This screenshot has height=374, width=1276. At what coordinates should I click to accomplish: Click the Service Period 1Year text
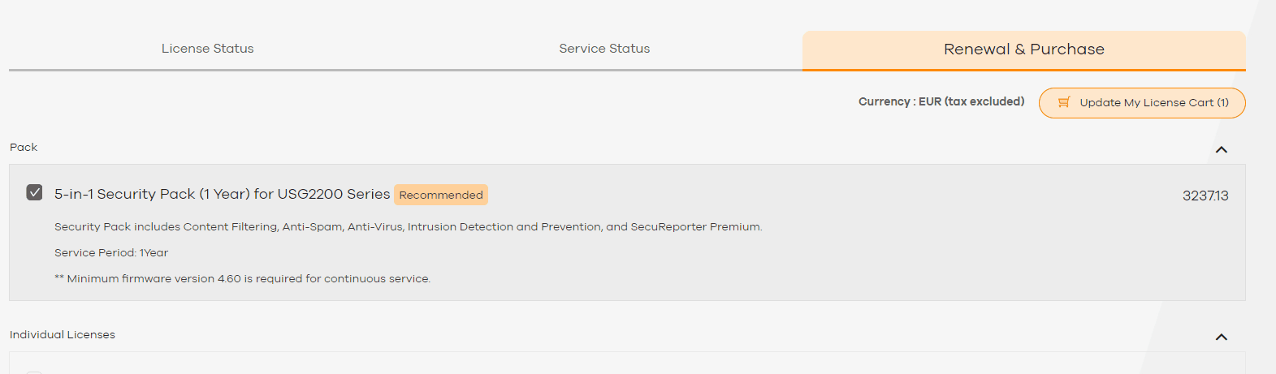pyautogui.click(x=111, y=252)
